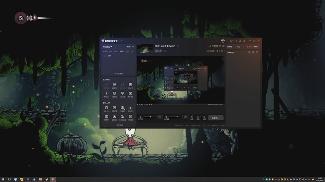The height and width of the screenshot is (182, 325).
Task: Click the list icon in 弹幕助手 header
Action: 249,53
